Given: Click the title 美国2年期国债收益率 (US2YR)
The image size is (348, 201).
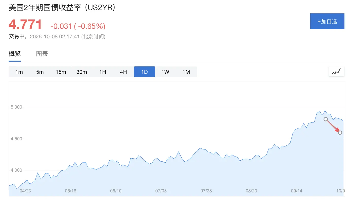Looking at the screenshot, I should pyautogui.click(x=62, y=8).
